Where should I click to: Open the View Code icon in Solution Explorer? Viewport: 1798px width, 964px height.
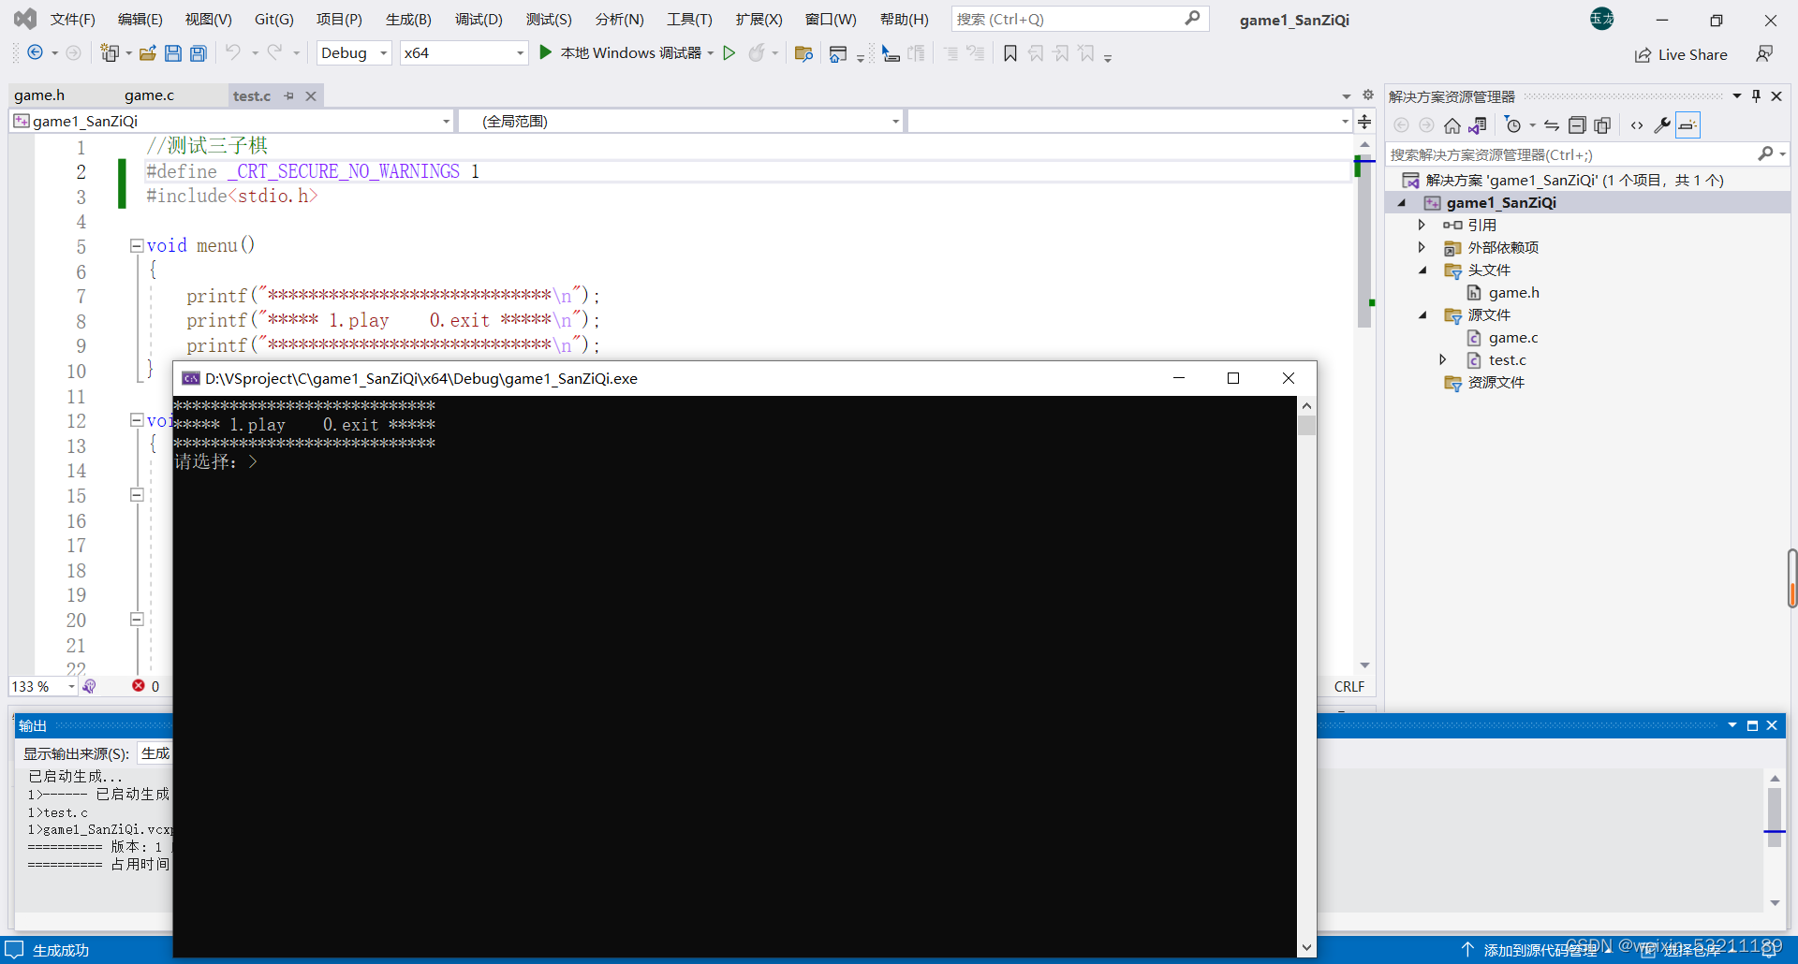click(1637, 125)
